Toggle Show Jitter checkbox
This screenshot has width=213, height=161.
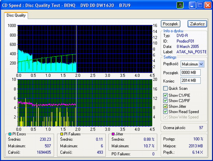pyautogui.click(x=165, y=106)
